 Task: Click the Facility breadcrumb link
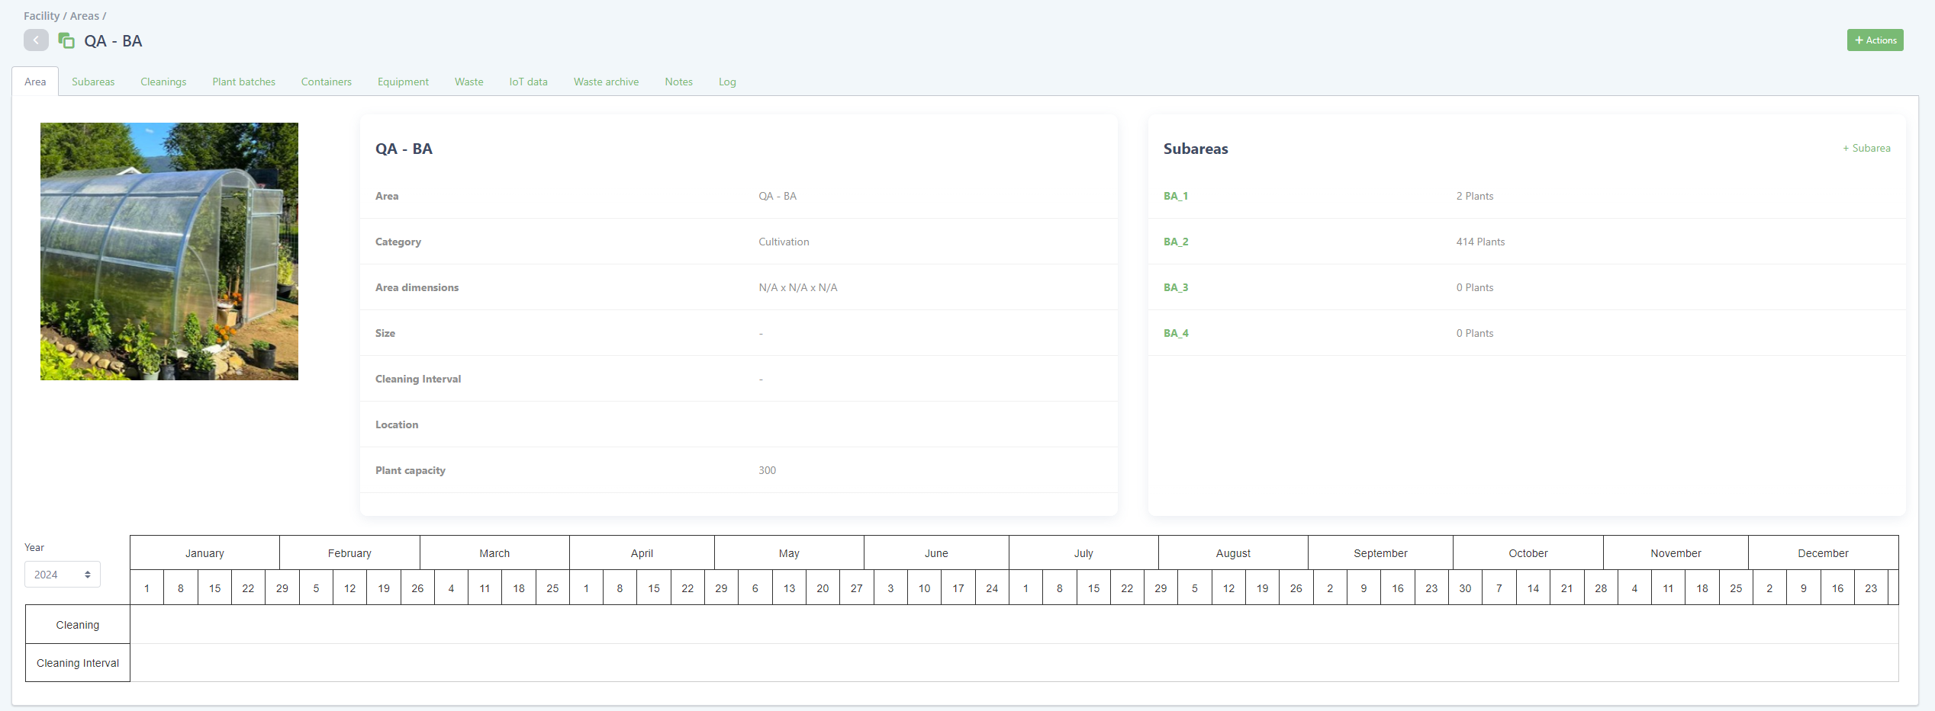click(x=41, y=16)
